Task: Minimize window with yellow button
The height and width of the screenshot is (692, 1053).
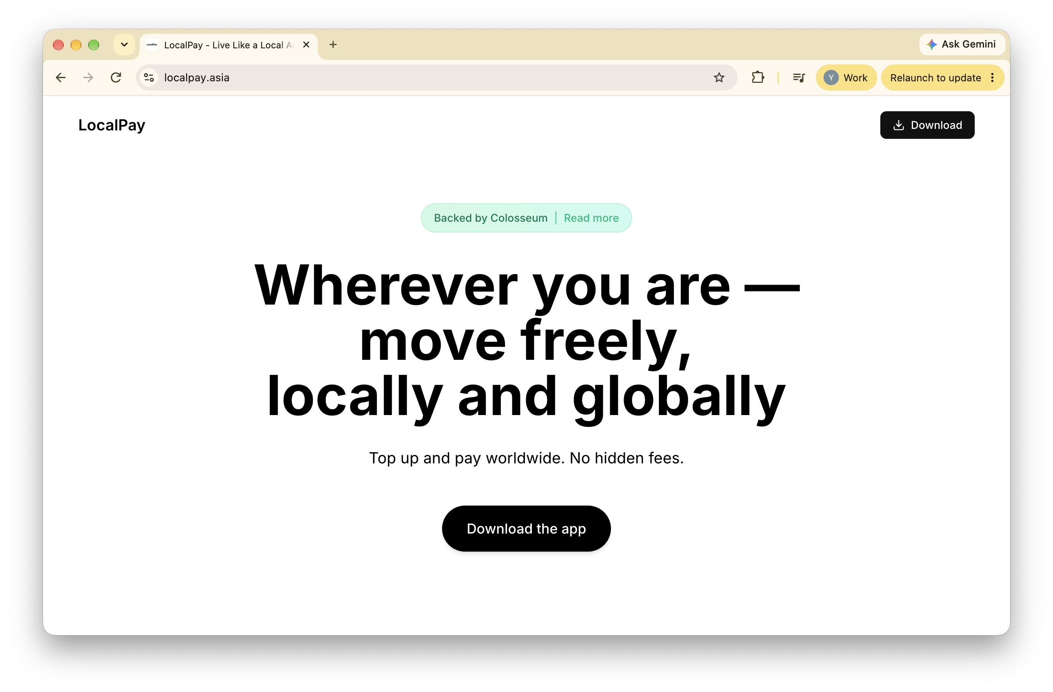Action: (x=76, y=44)
